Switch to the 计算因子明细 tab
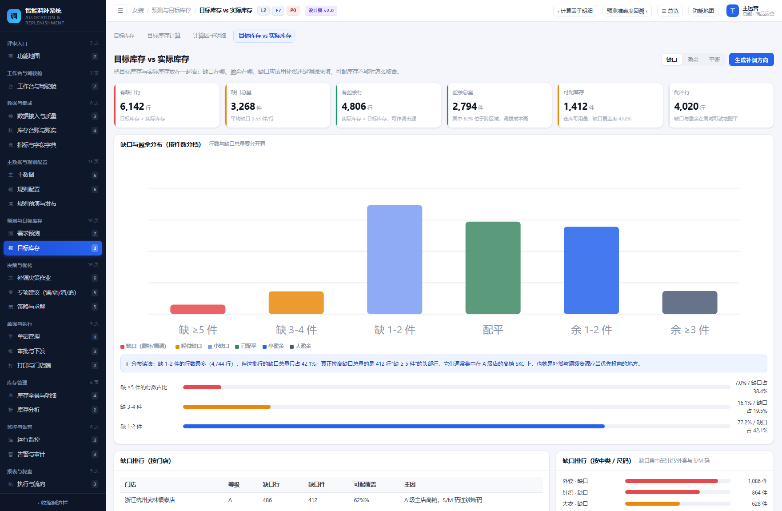The width and height of the screenshot is (782, 511). (x=209, y=36)
